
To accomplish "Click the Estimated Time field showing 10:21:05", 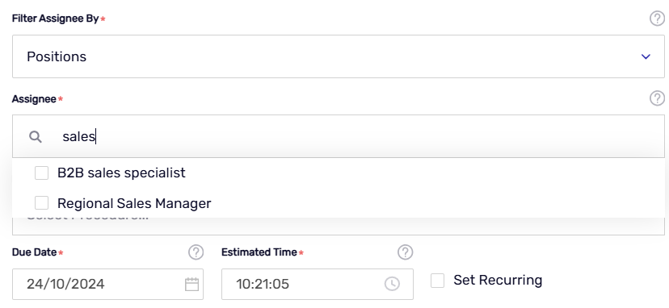I will (x=317, y=284).
